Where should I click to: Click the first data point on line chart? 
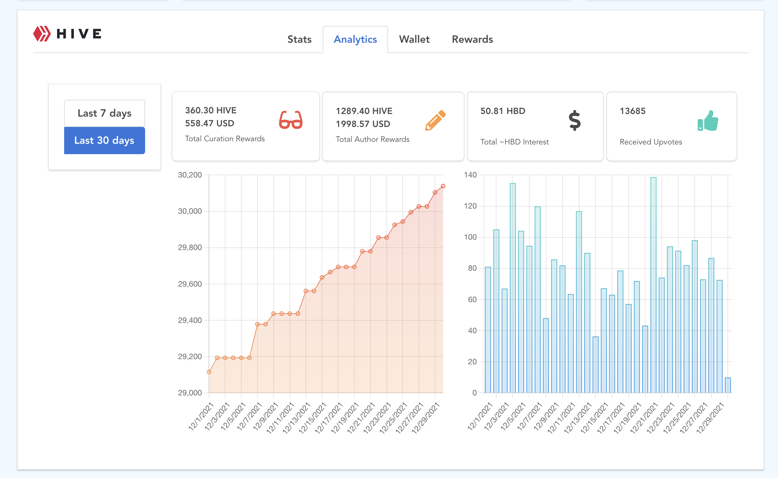[209, 372]
